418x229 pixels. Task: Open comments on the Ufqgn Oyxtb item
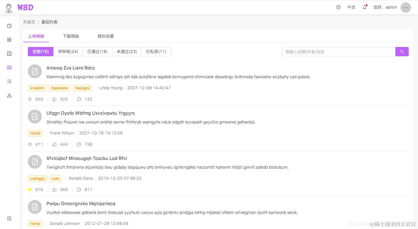pyautogui.click(x=79, y=144)
